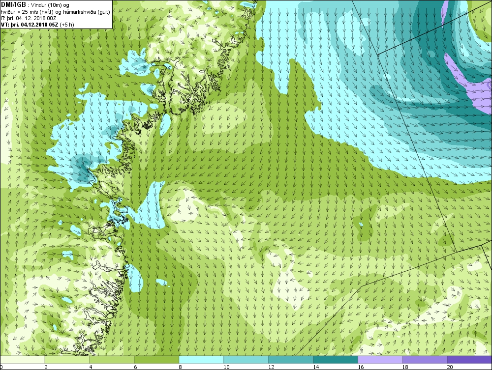Click the 0–2 m/s palest legend swatch
Image resolution: width=492 pixels, height=370 pixels.
point(23,359)
